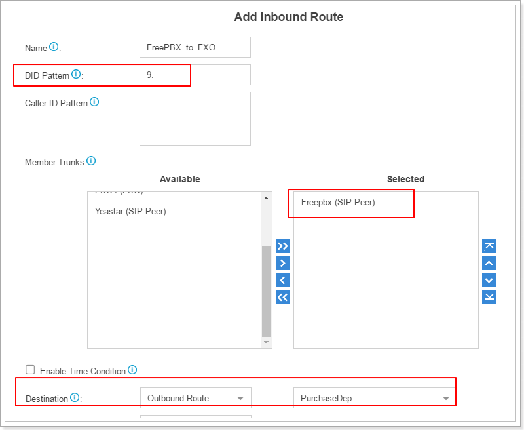The height and width of the screenshot is (430, 524).
Task: Open the PurchaseDep dropdown
Action: [x=375, y=398]
